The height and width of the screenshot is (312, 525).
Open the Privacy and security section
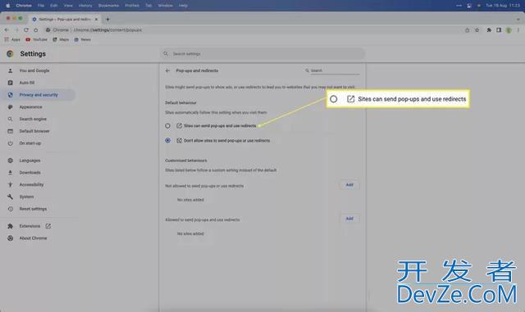tap(39, 95)
